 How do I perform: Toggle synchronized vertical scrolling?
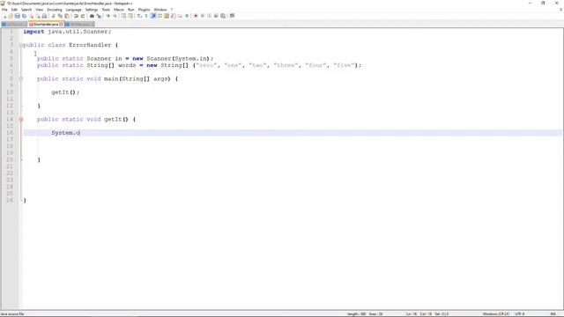coord(123,16)
